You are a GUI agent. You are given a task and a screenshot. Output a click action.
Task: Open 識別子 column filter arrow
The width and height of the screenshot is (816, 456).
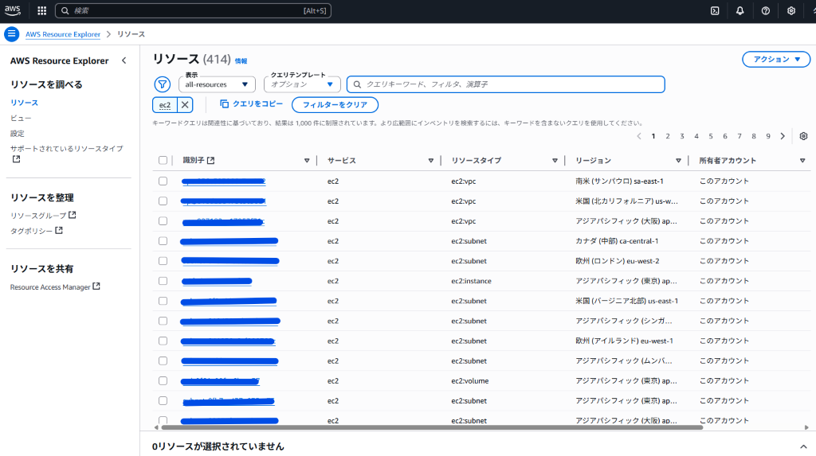307,161
